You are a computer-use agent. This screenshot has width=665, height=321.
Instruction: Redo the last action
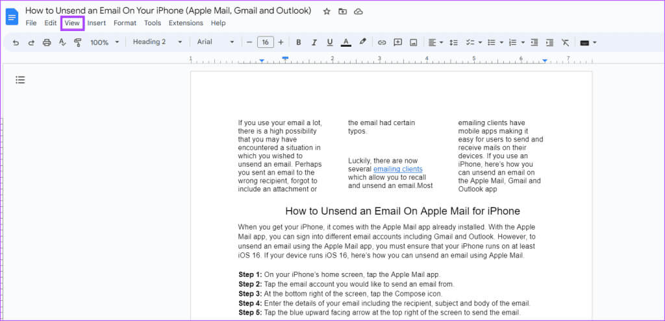[31, 42]
